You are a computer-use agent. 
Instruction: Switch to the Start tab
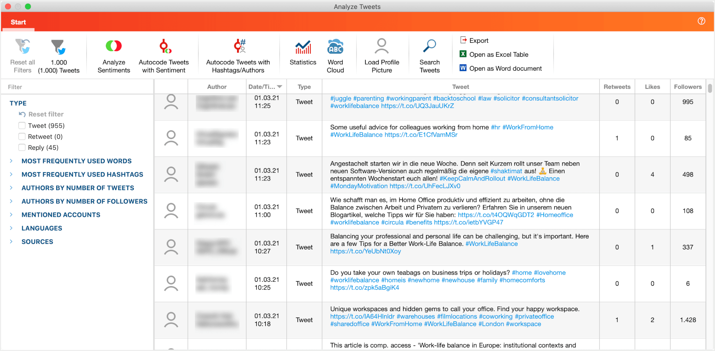[x=18, y=22]
